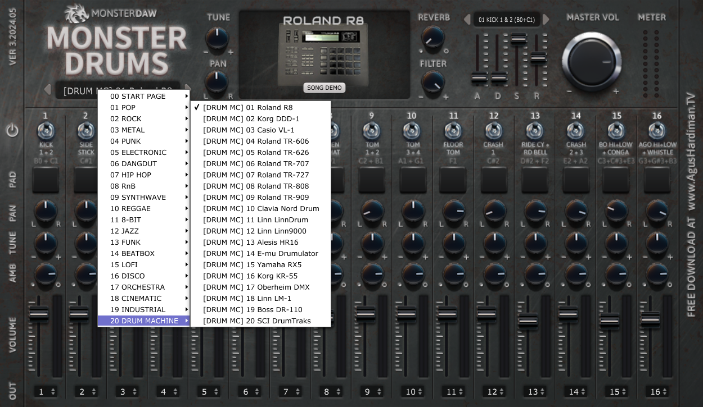
Task: Select the 14 E-mu Drumulator preset
Action: tap(260, 253)
